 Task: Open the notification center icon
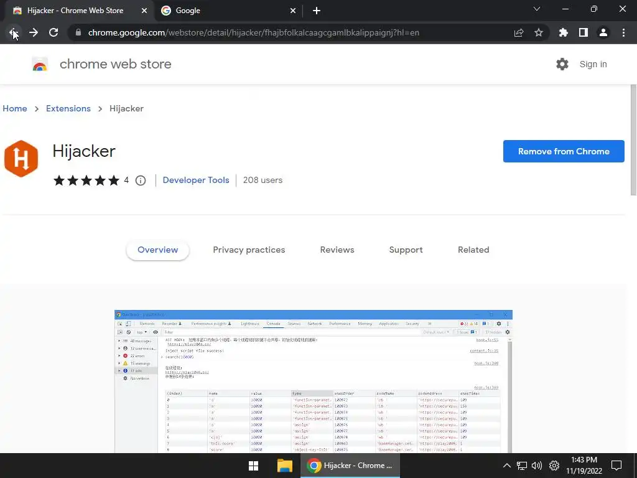pyautogui.click(x=616, y=466)
